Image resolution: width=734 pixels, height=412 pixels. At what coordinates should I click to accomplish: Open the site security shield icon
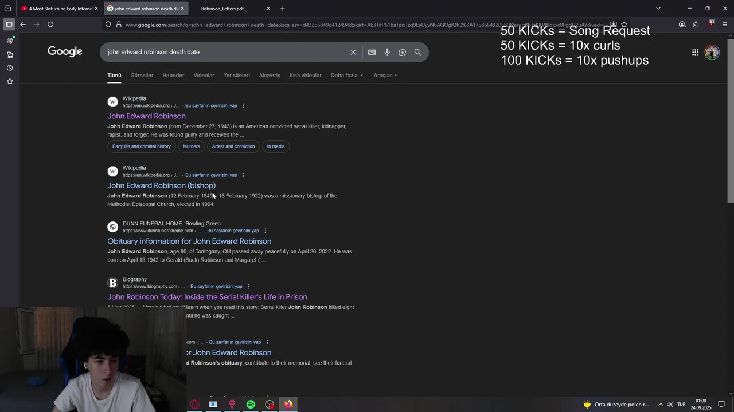pos(108,25)
